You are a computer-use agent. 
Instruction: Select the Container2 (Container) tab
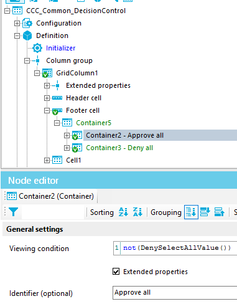(x=50, y=196)
